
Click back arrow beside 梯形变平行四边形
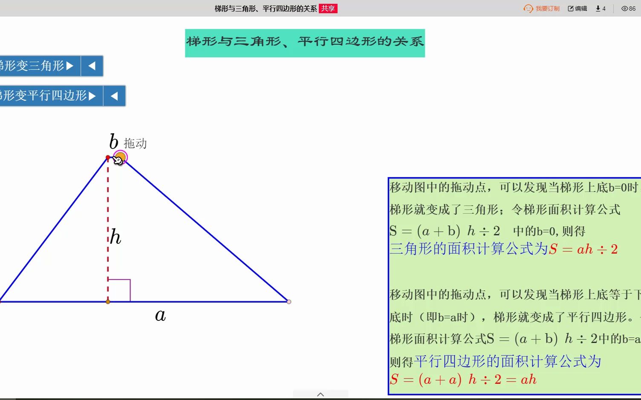click(x=114, y=96)
